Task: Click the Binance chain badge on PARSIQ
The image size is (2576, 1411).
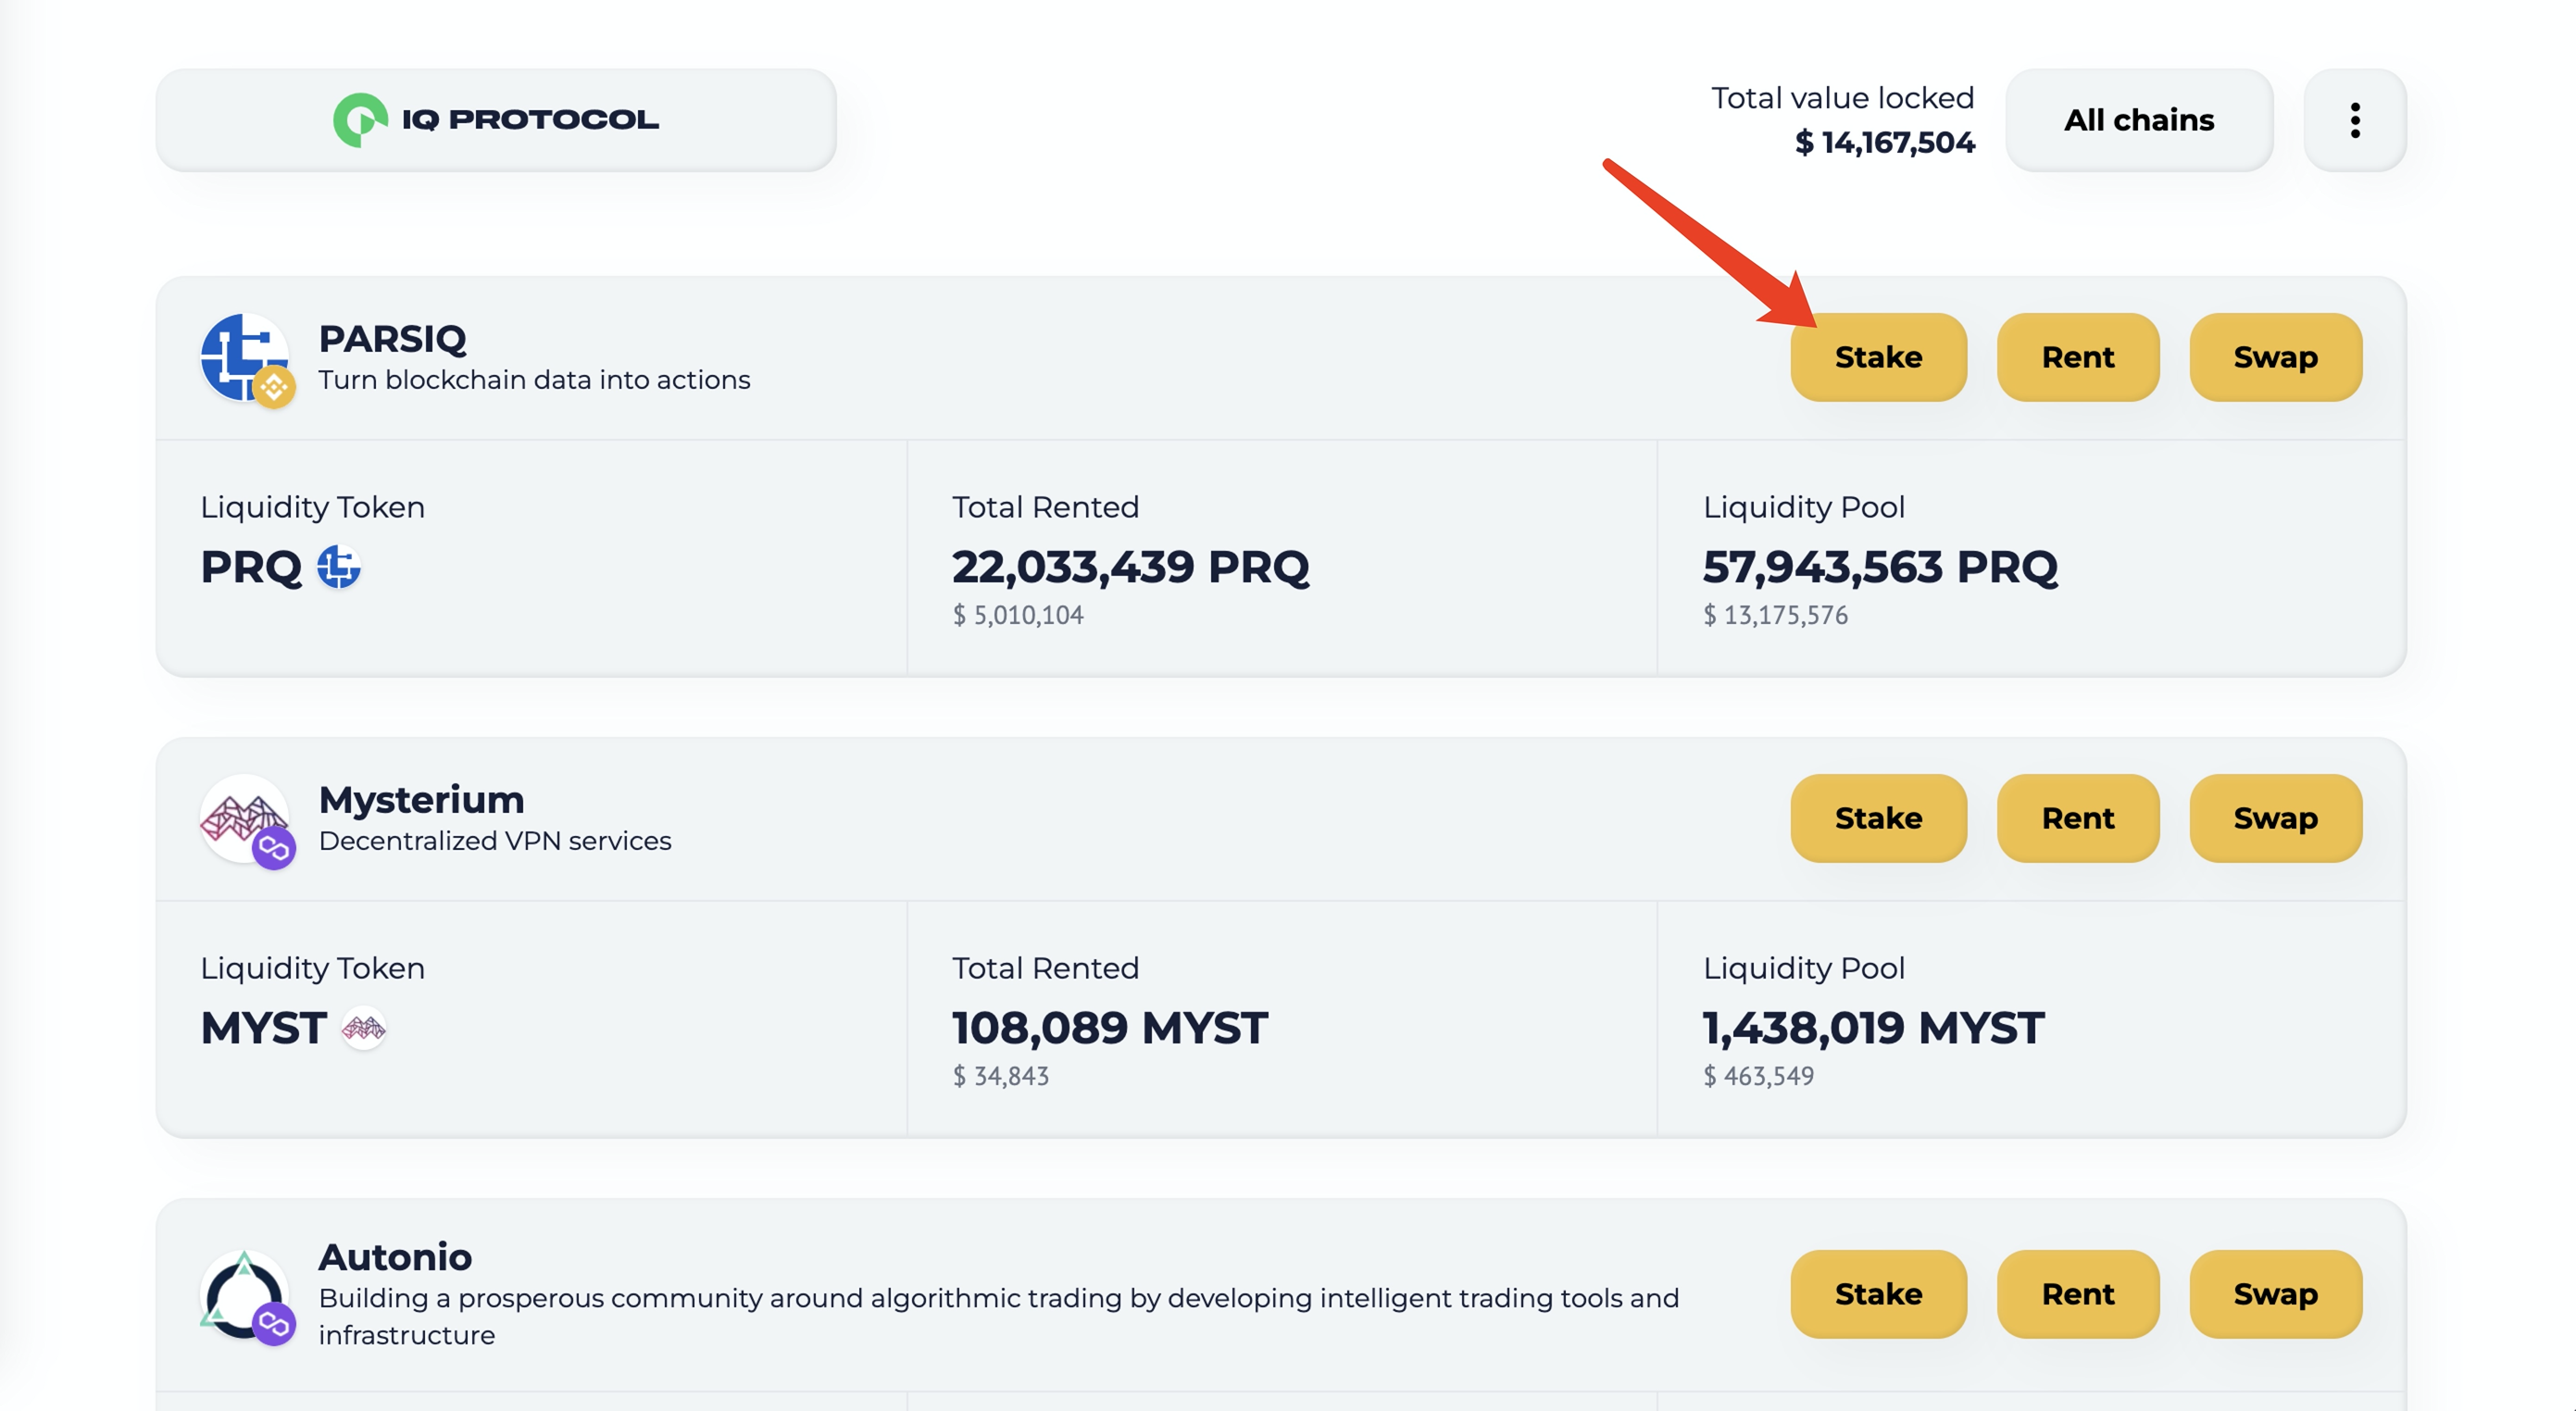Action: click(274, 387)
